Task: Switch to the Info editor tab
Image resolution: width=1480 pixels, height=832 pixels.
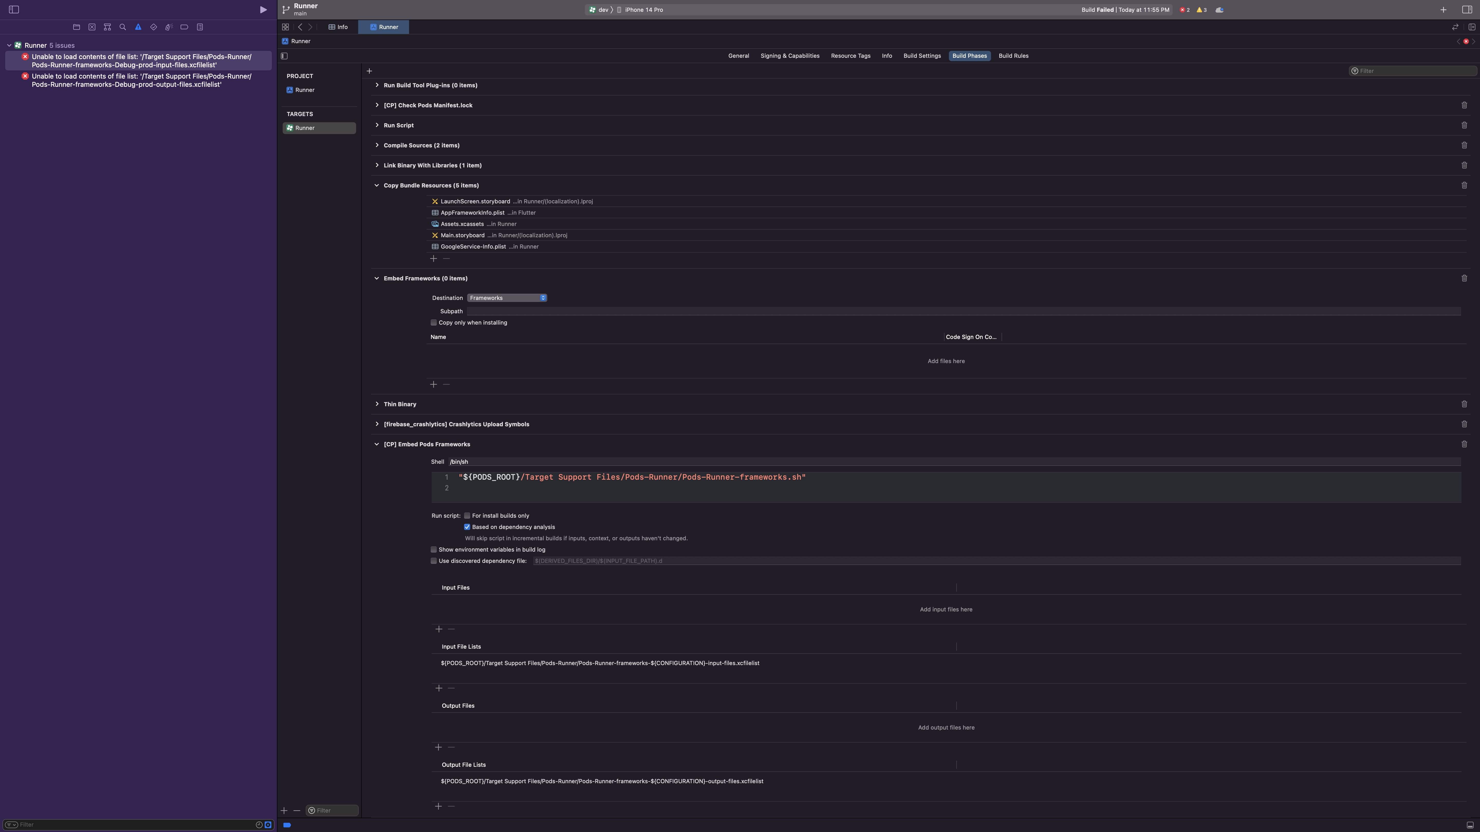Action: click(x=338, y=27)
